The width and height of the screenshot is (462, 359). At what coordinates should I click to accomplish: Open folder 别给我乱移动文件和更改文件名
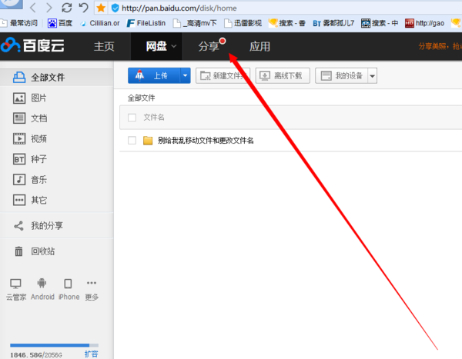206,141
